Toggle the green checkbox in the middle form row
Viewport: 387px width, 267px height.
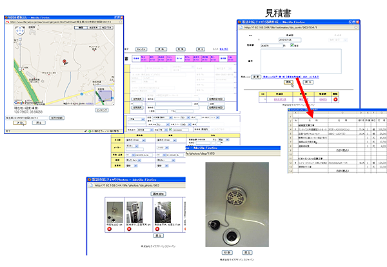point(170,130)
